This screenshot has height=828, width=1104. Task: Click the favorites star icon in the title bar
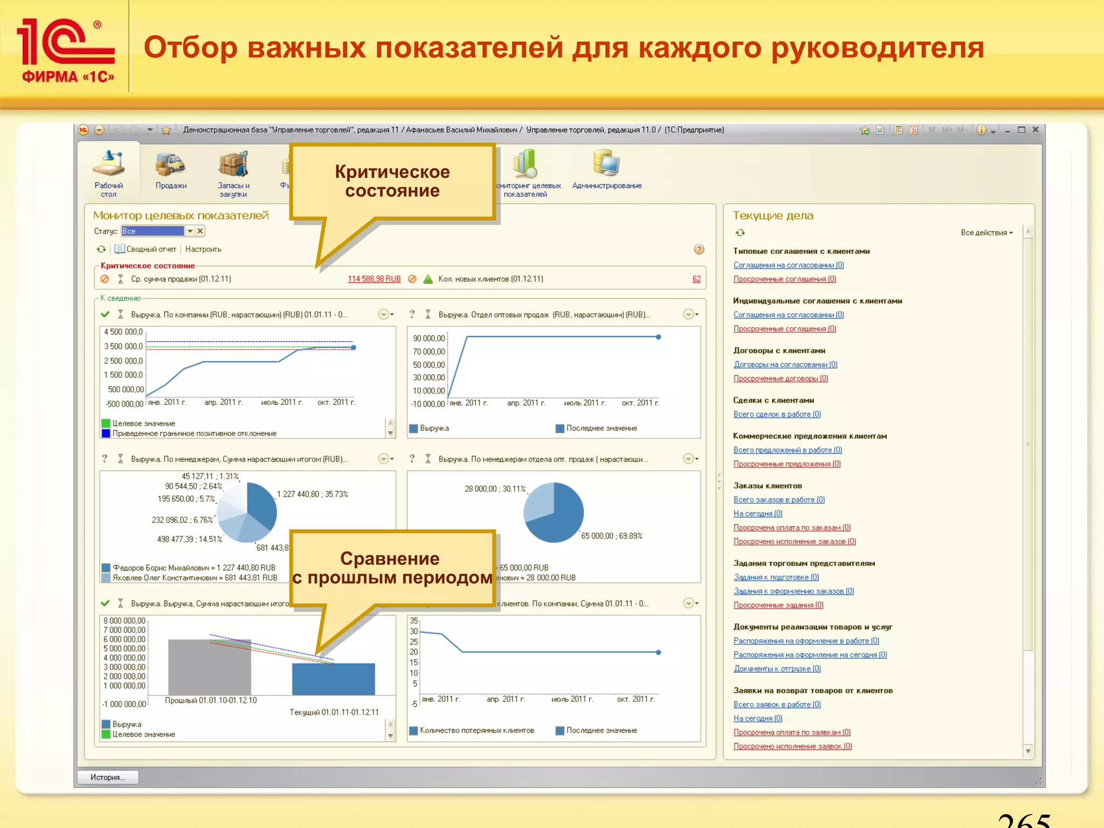(166, 130)
